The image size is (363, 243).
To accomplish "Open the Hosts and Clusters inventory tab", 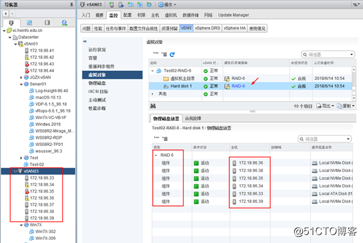I will click(x=11, y=22).
